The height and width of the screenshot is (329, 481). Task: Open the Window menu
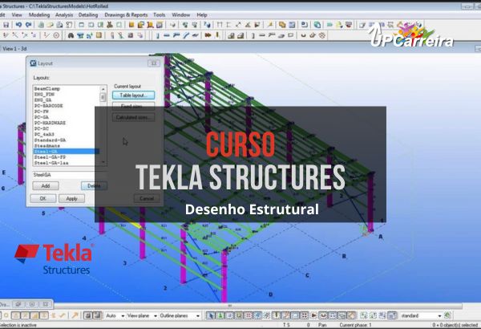point(180,14)
